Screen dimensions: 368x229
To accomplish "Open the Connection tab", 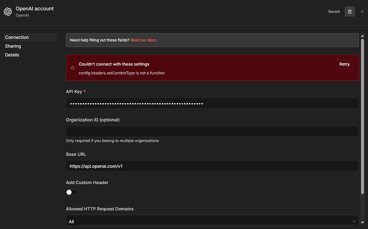I will [x=30, y=37].
